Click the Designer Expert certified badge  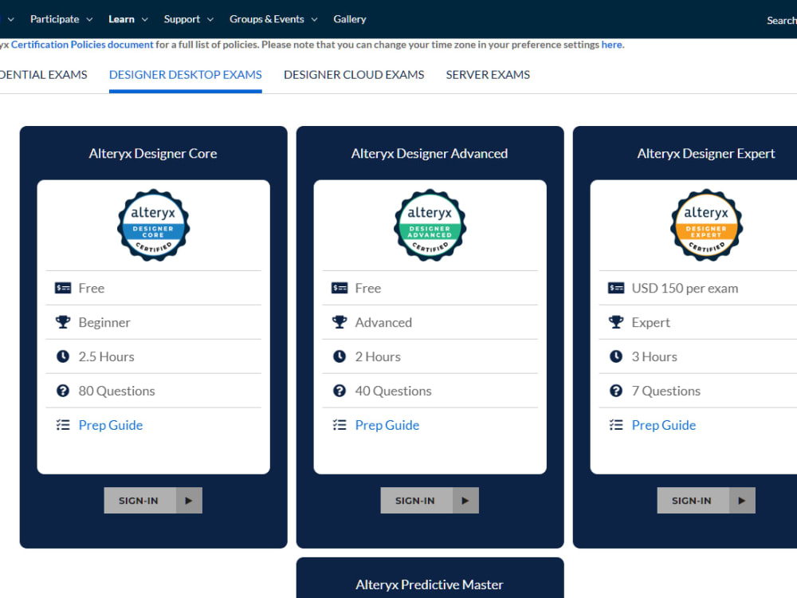(706, 226)
